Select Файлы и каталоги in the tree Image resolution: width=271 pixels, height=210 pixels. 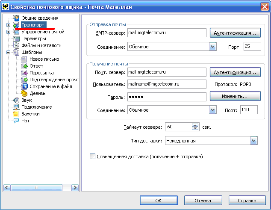41,45
